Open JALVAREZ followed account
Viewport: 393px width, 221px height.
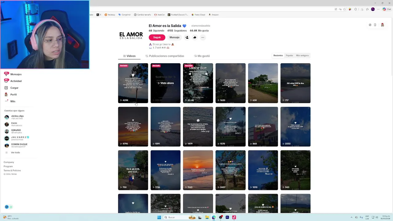[x=17, y=138]
